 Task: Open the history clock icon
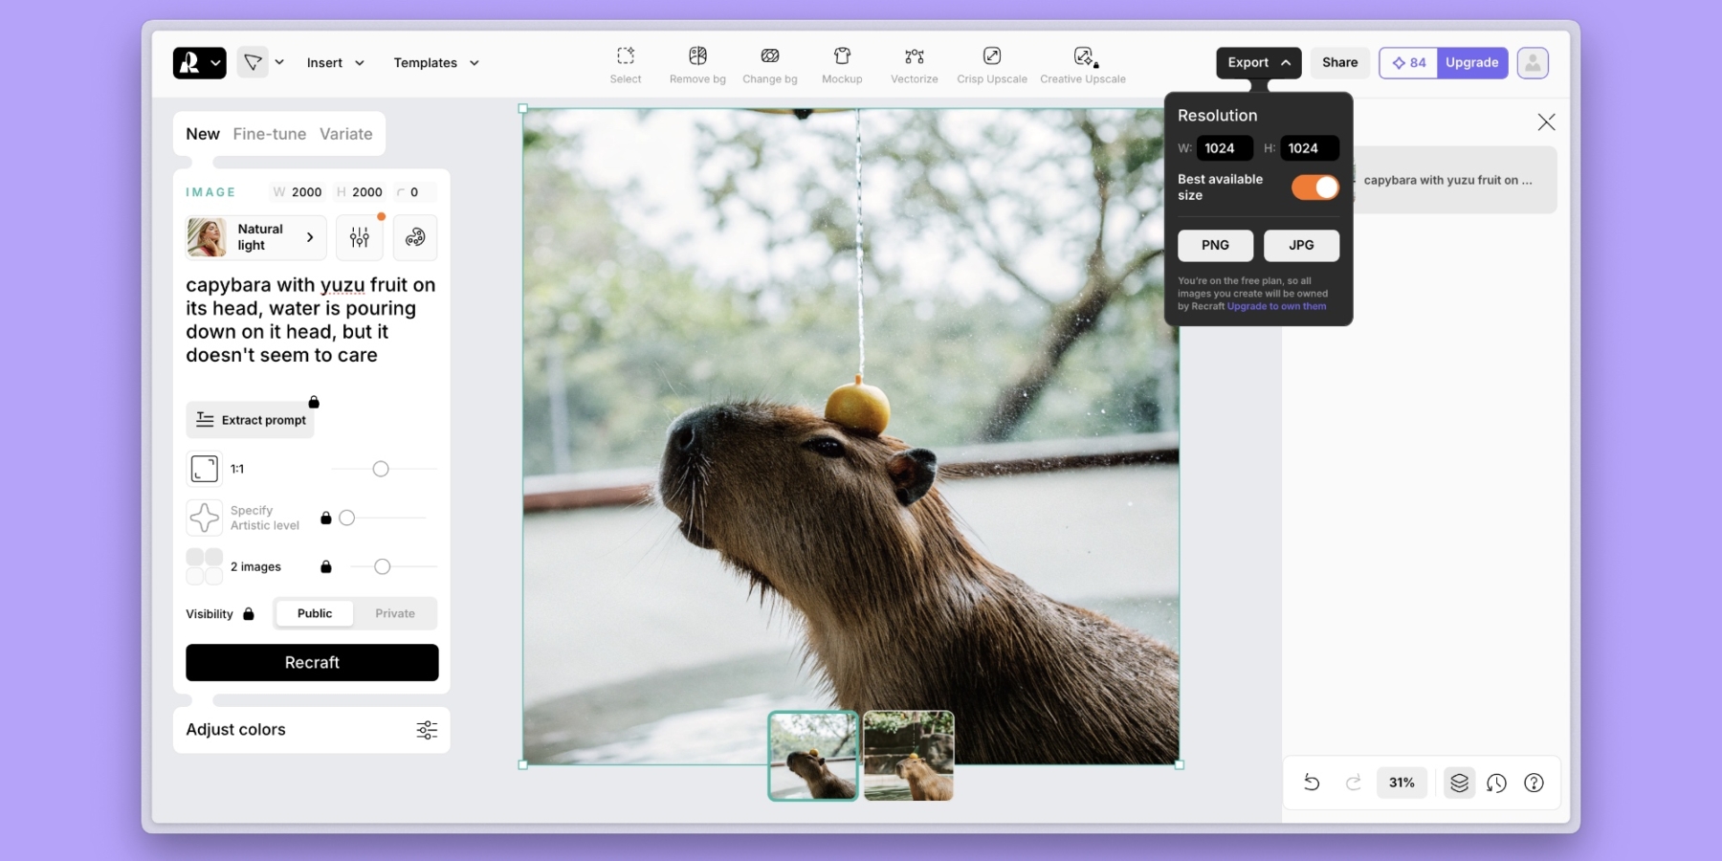1496,783
